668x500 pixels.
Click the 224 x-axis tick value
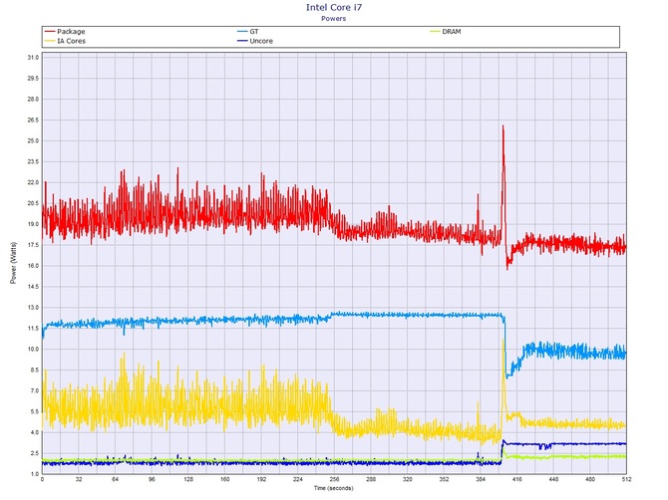point(298,479)
